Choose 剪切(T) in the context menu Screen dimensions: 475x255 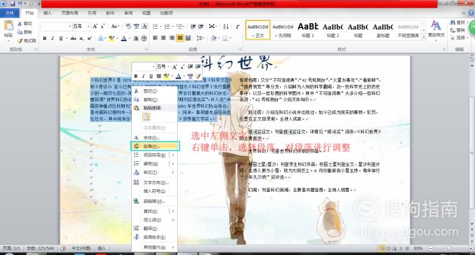[154, 91]
